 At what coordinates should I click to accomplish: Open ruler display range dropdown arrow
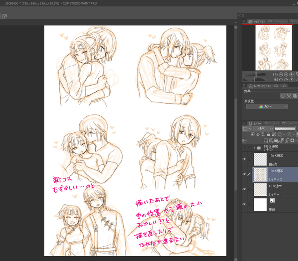[x=294, y=134]
